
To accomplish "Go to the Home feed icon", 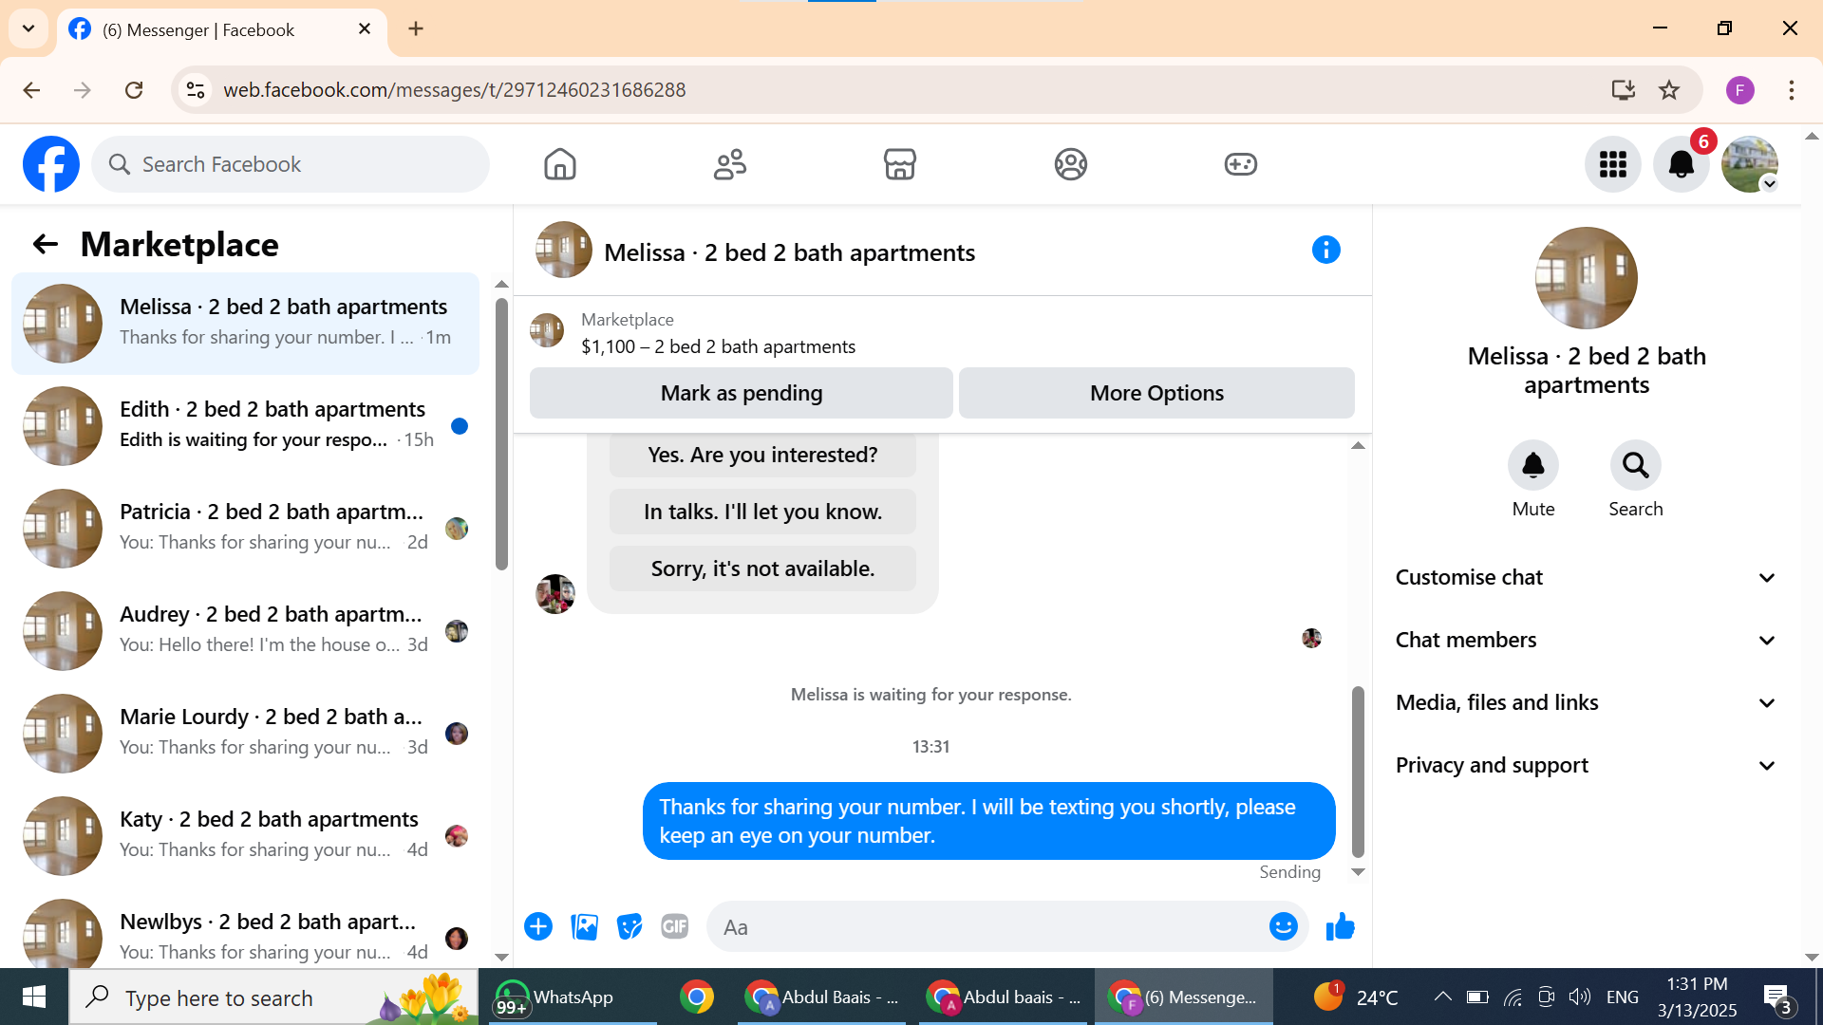I will (560, 164).
